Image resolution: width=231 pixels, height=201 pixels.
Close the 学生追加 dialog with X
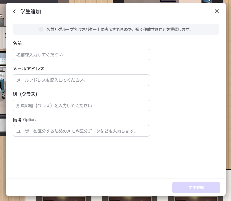point(217,11)
